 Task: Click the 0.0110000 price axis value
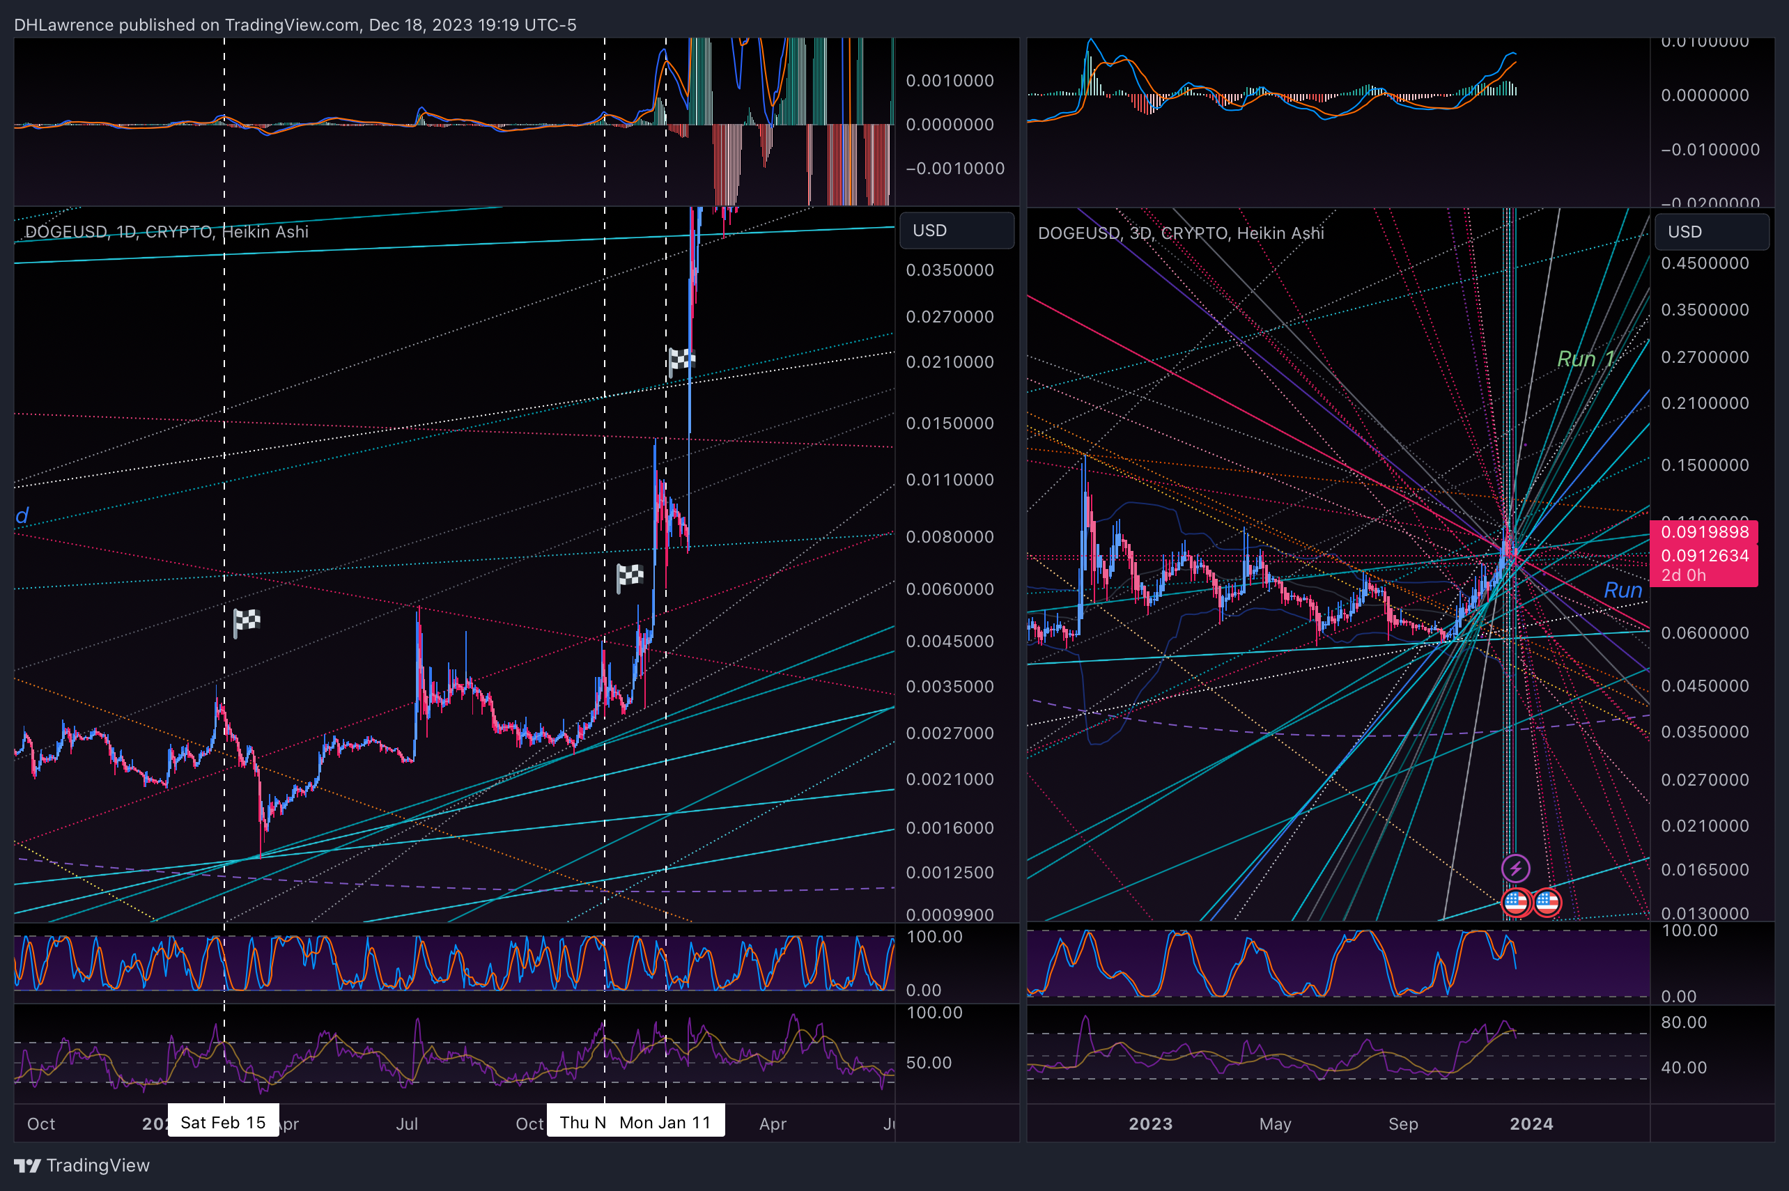pos(950,480)
